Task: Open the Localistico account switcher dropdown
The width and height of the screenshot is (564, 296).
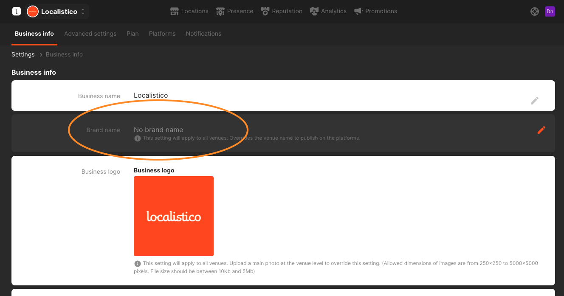Action: 57,11
